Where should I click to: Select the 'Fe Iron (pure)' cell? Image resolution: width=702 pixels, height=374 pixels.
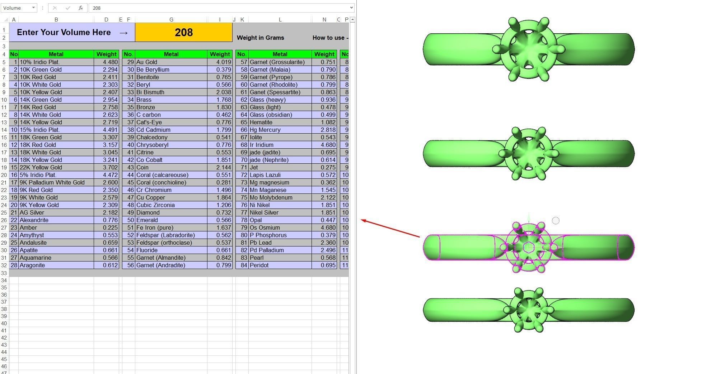171,227
